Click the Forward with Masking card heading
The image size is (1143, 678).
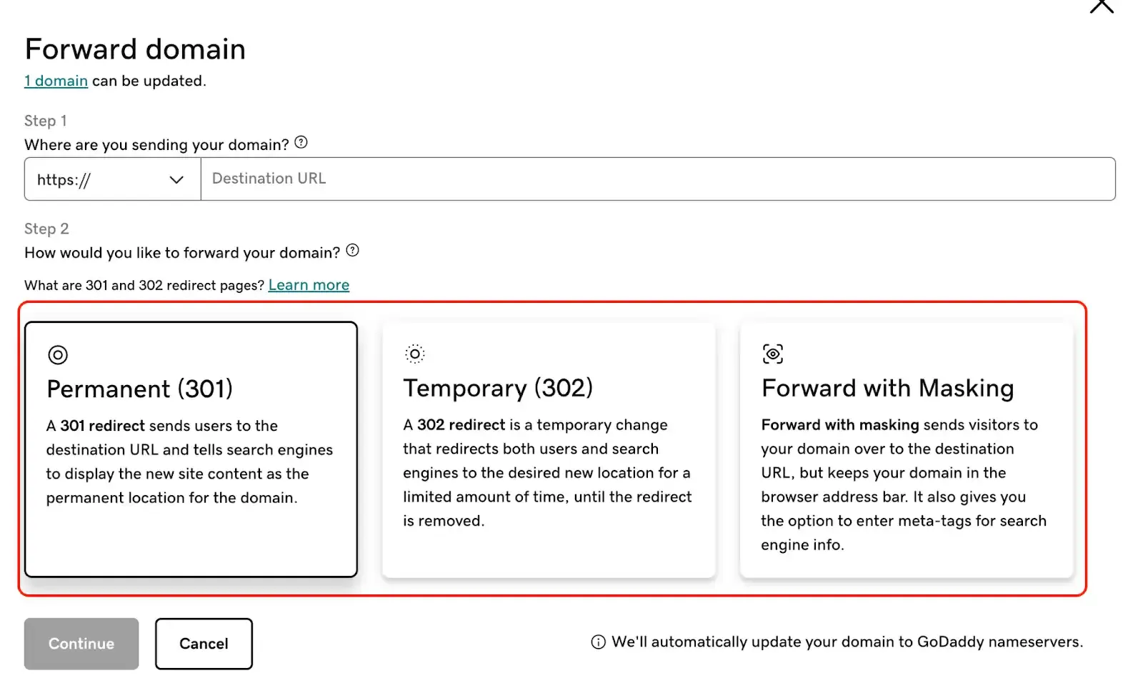pos(887,388)
